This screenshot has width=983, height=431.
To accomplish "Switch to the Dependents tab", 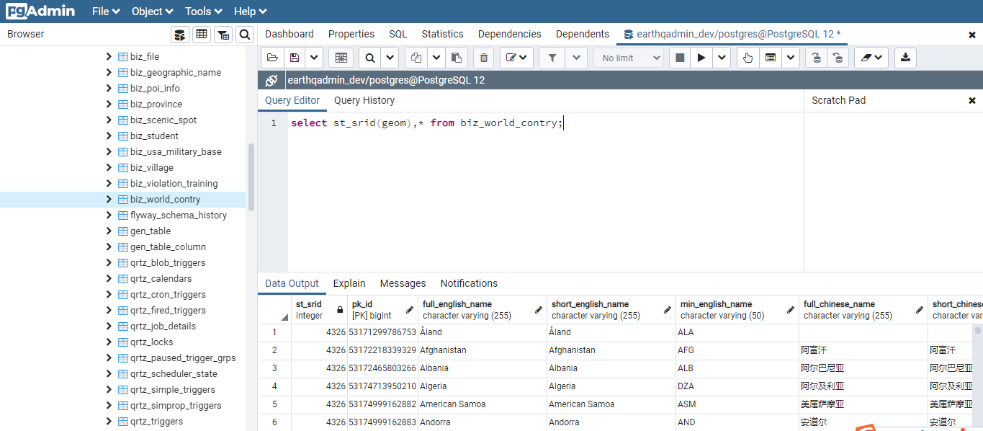I will click(x=583, y=34).
